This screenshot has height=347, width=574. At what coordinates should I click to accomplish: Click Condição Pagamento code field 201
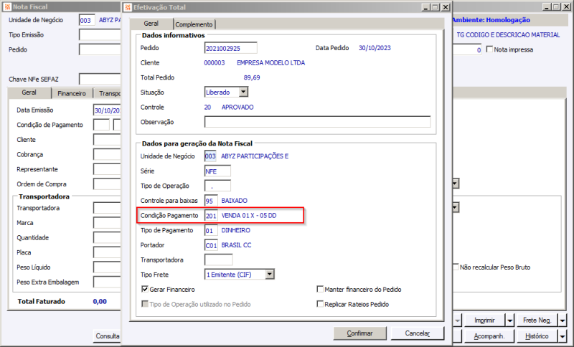pos(211,216)
